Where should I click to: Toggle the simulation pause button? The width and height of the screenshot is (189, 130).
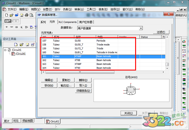pos(16,21)
